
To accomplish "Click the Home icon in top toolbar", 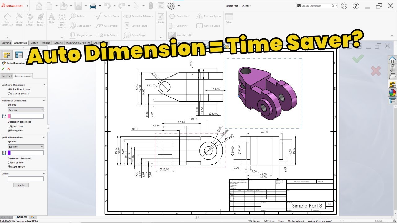I will coord(39,6).
